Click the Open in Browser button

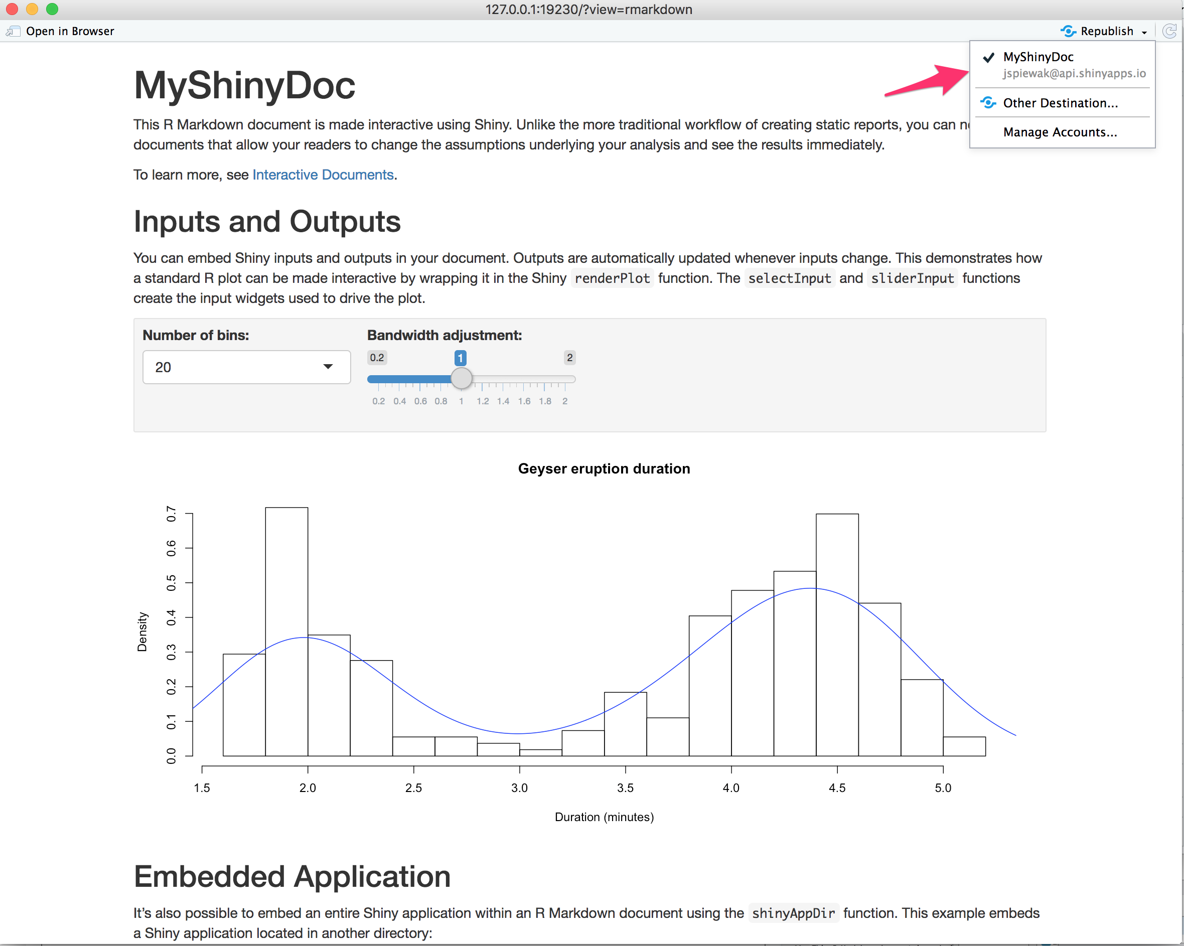click(x=60, y=31)
